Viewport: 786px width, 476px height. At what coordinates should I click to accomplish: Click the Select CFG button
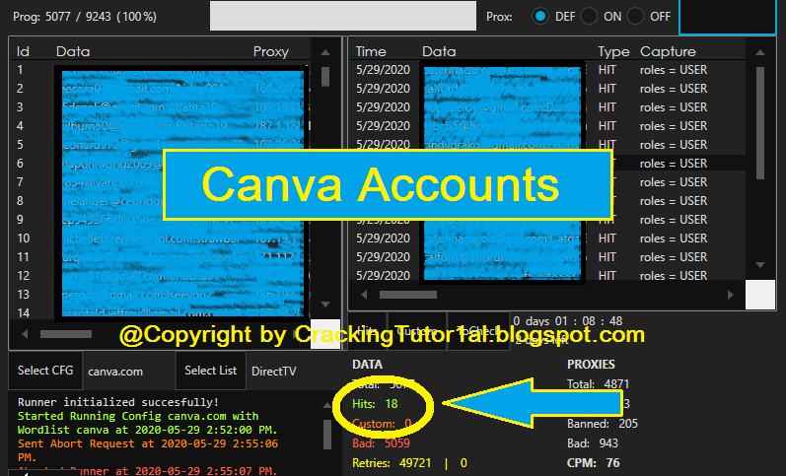coord(45,371)
